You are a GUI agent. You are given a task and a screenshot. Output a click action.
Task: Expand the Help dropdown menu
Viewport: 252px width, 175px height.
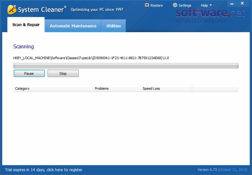tap(206, 6)
